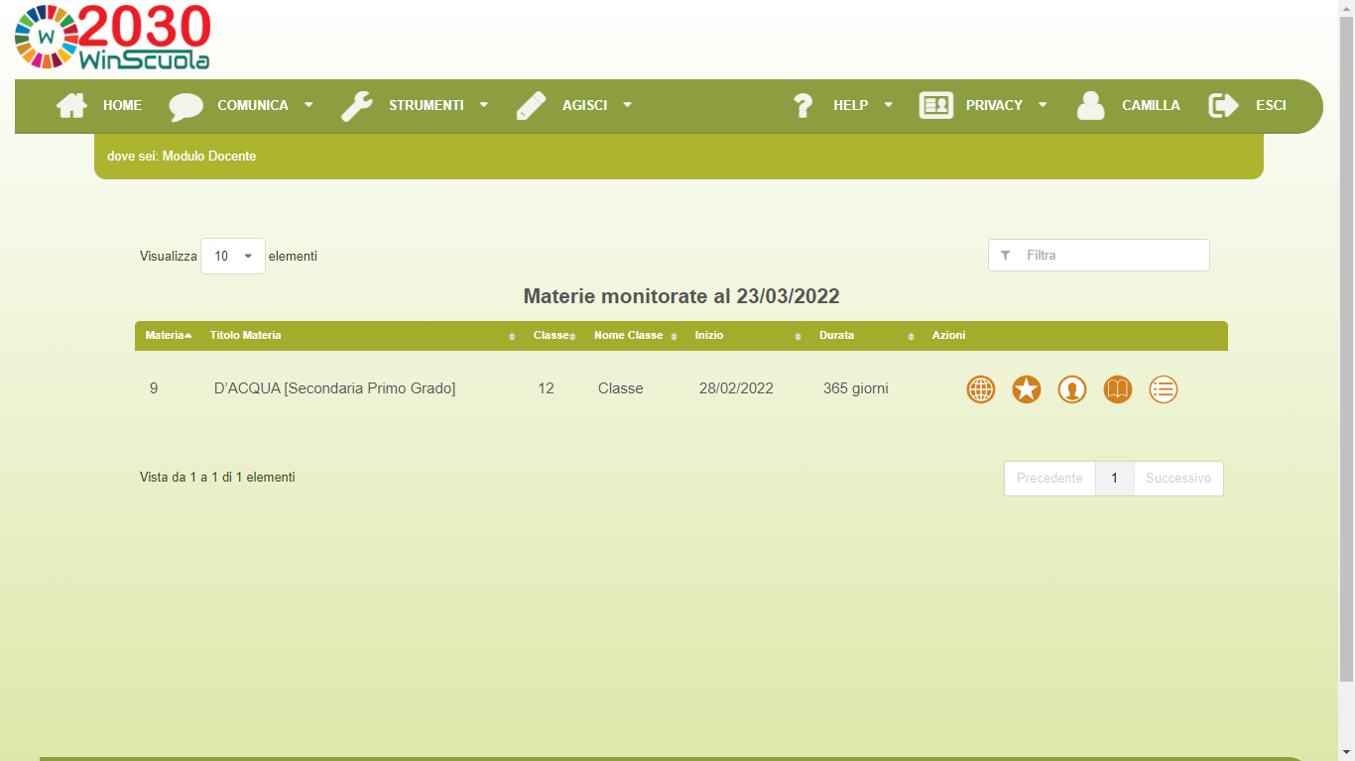
Task: Expand the COMUNICA dropdown arrow
Action: click(308, 105)
